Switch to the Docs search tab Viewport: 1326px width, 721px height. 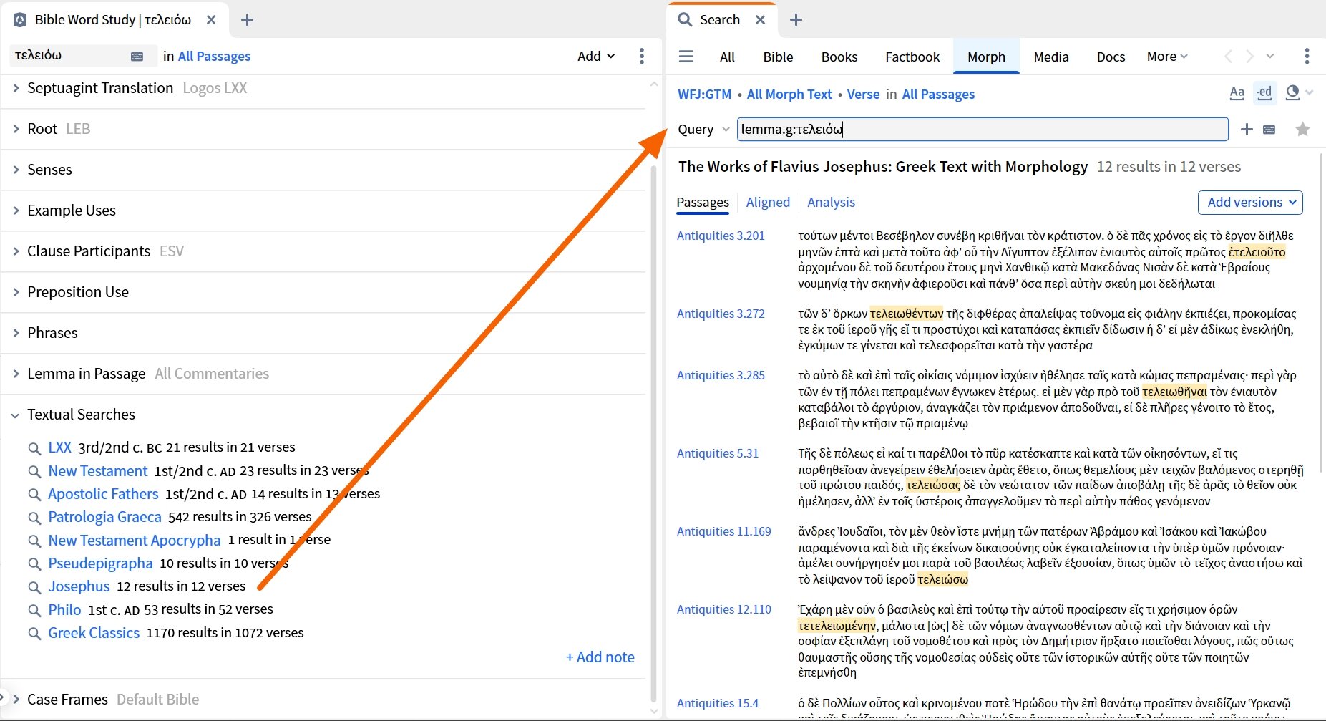click(x=1111, y=57)
